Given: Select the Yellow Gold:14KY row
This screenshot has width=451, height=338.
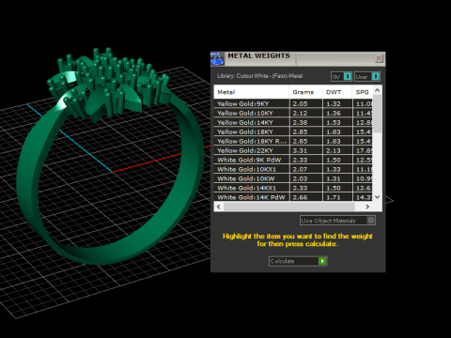Looking at the screenshot, I should click(x=293, y=122).
